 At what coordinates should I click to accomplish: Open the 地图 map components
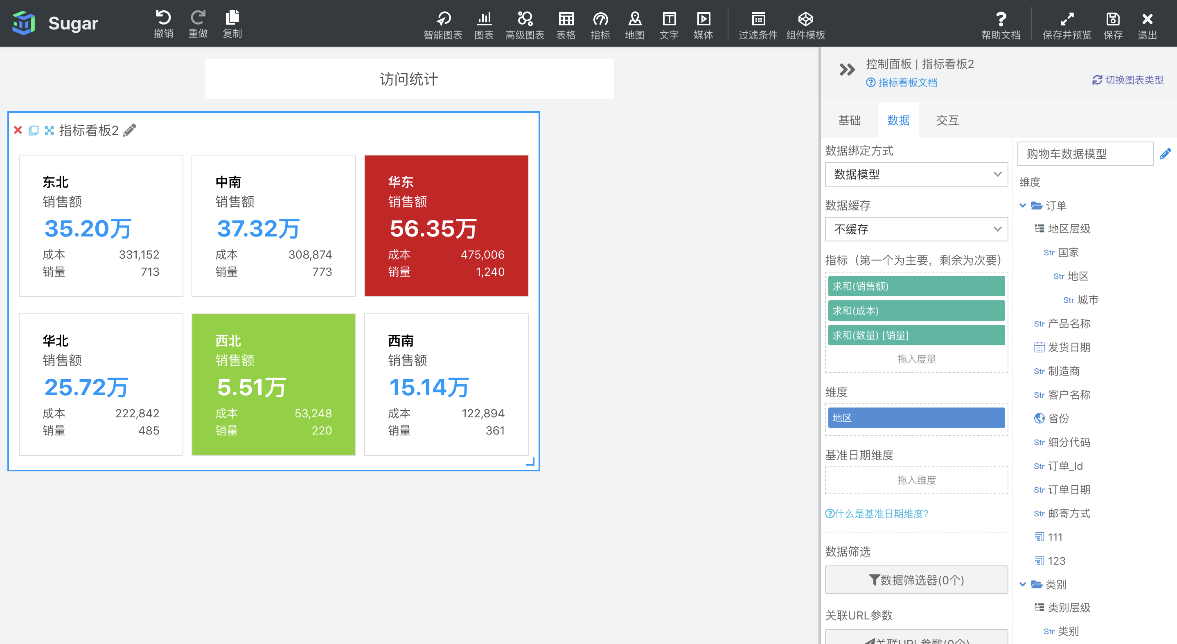click(635, 26)
